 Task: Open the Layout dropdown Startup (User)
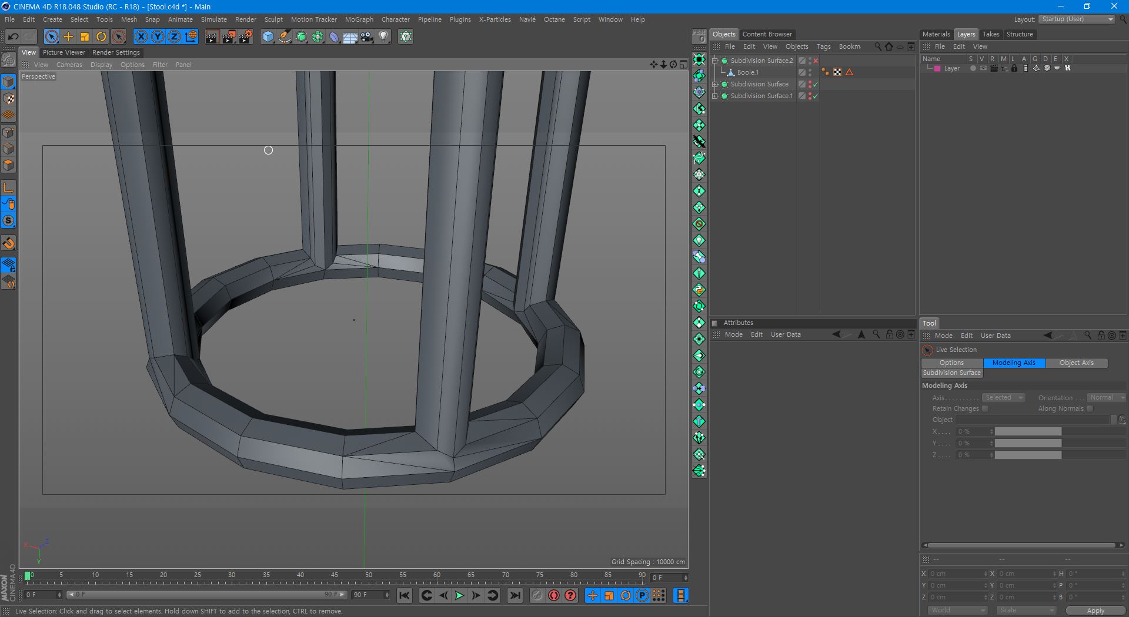[x=1077, y=19]
